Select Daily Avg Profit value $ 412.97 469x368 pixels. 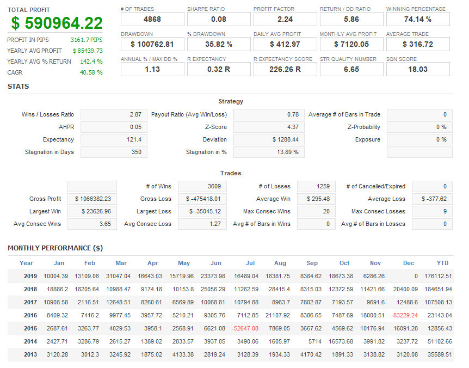tap(285, 44)
